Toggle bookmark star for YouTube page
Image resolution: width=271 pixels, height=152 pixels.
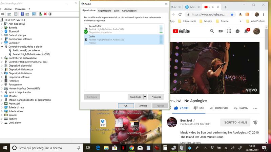pos(232,15)
